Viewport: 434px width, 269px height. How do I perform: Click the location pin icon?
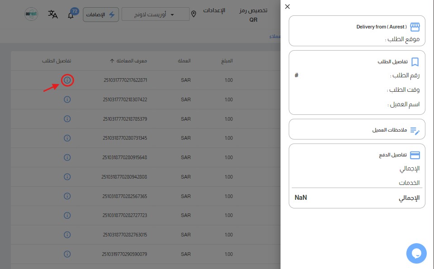click(x=194, y=14)
